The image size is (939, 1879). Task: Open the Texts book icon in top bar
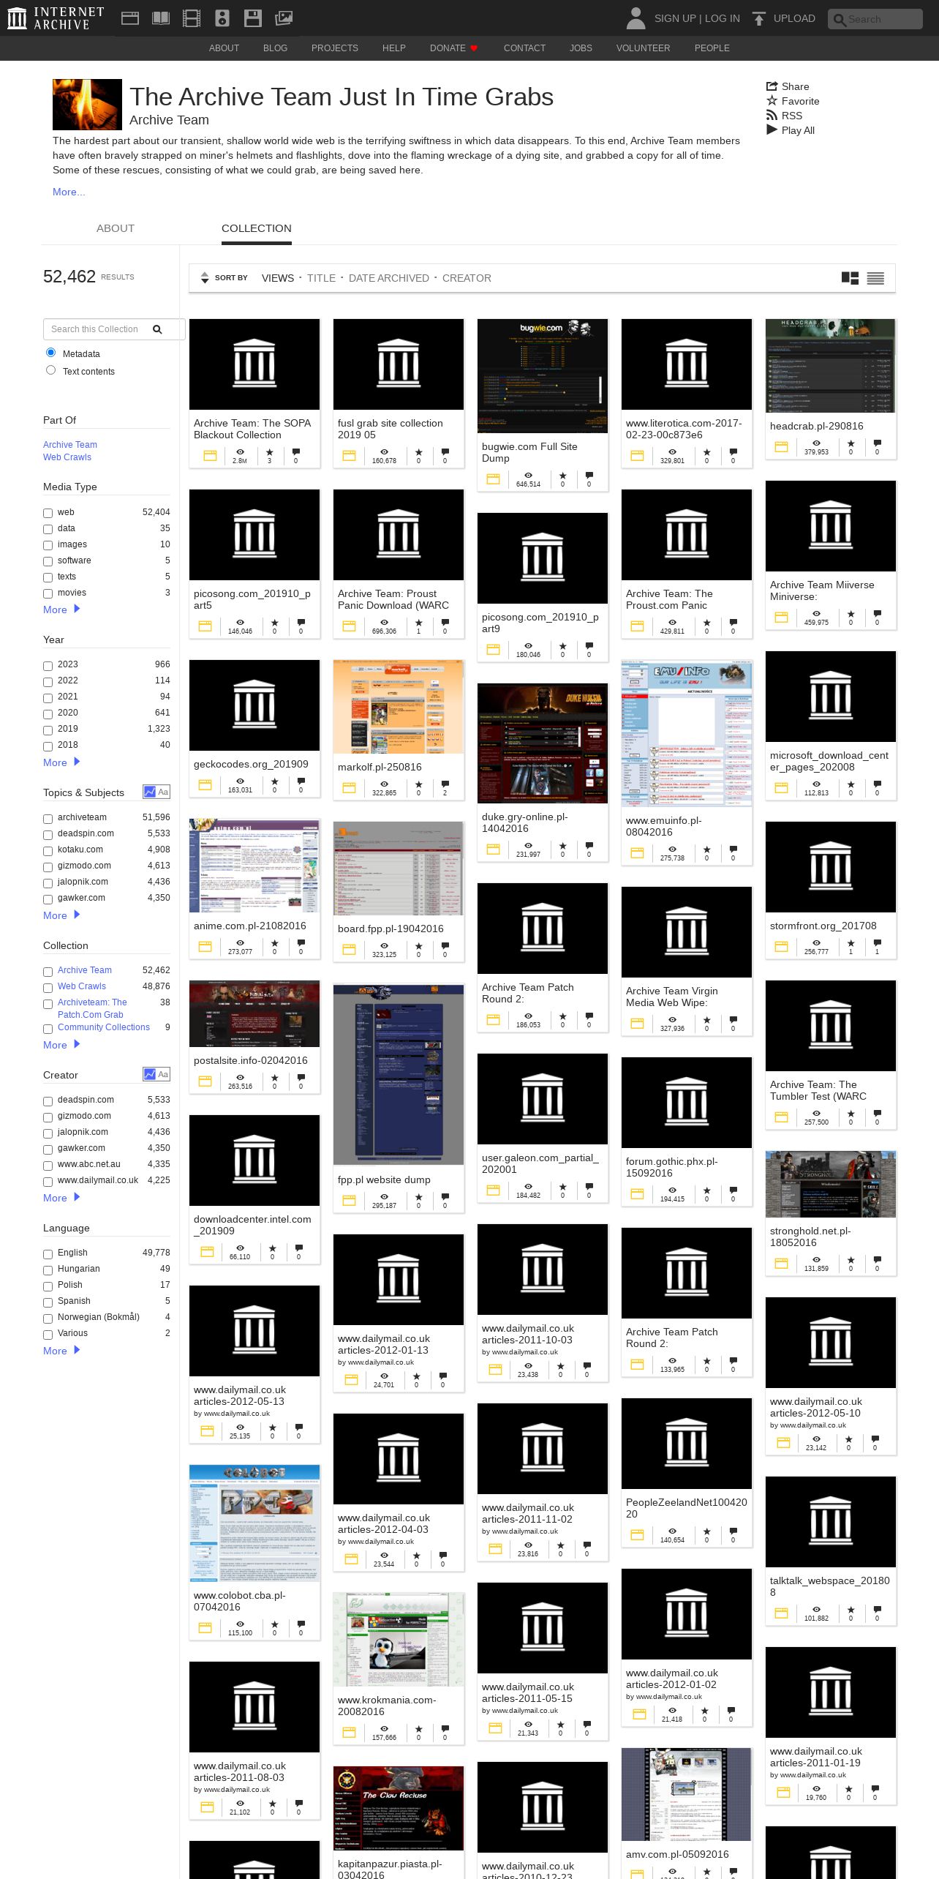161,18
